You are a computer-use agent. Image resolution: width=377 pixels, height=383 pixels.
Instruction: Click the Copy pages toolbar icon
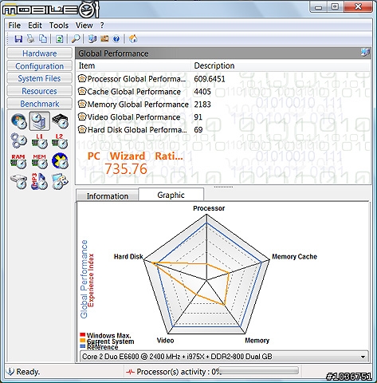(43, 39)
